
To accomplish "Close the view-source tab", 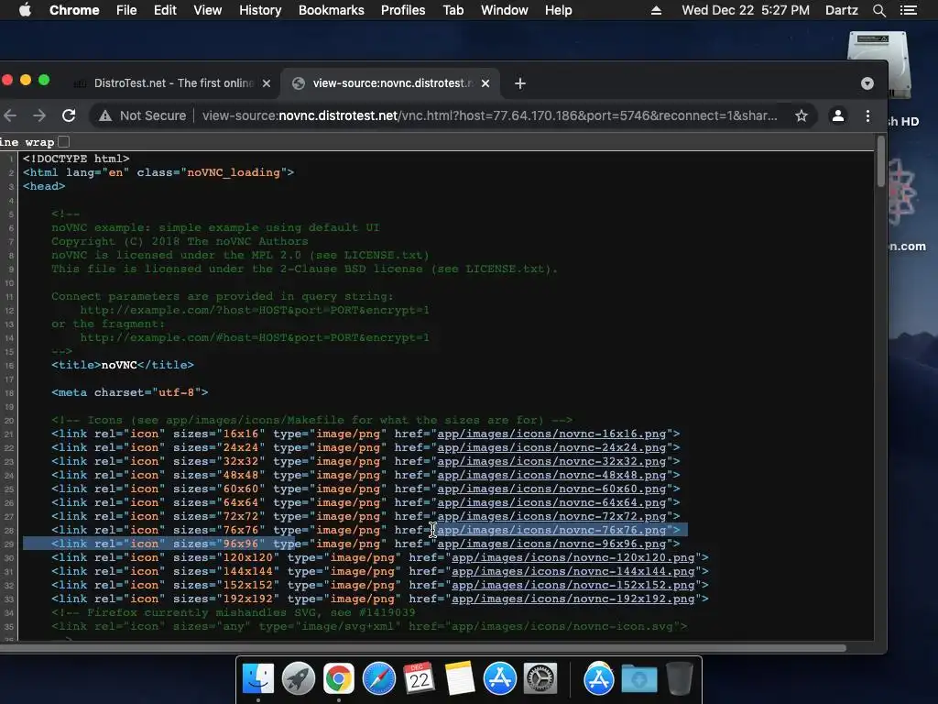I will click(x=485, y=83).
